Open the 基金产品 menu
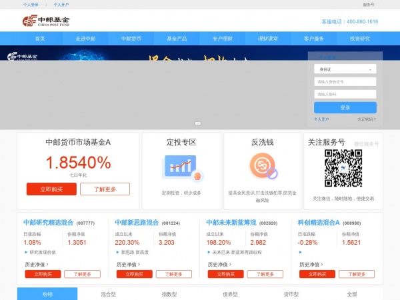This screenshot has width=400, height=300. (177, 39)
